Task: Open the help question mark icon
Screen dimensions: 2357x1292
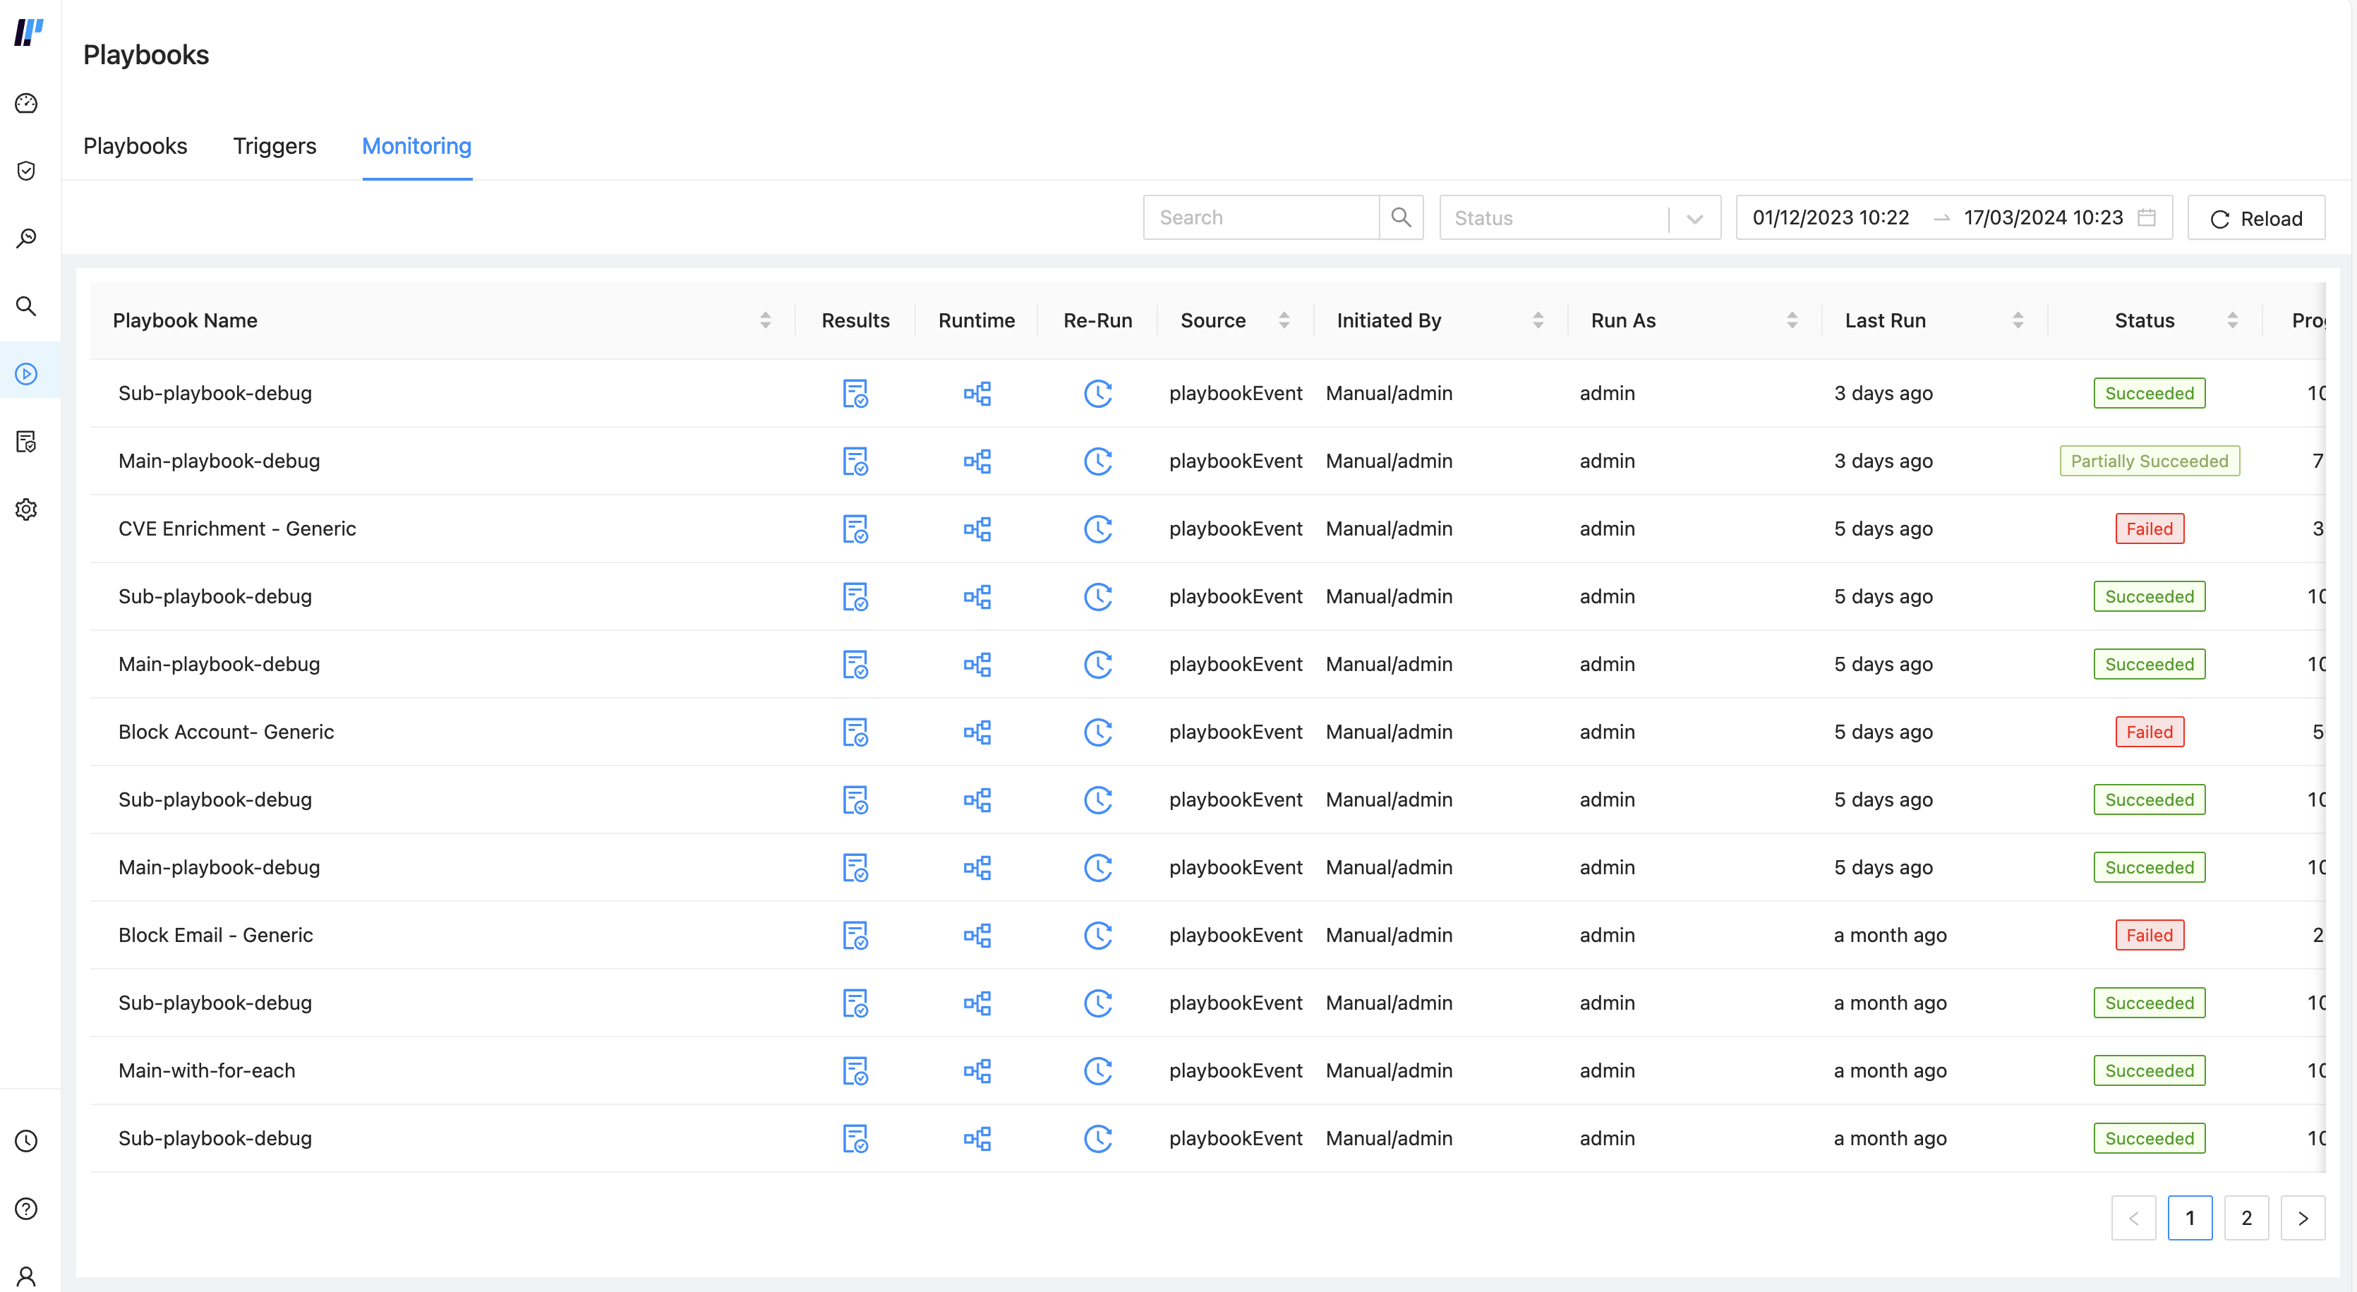Action: [x=27, y=1209]
